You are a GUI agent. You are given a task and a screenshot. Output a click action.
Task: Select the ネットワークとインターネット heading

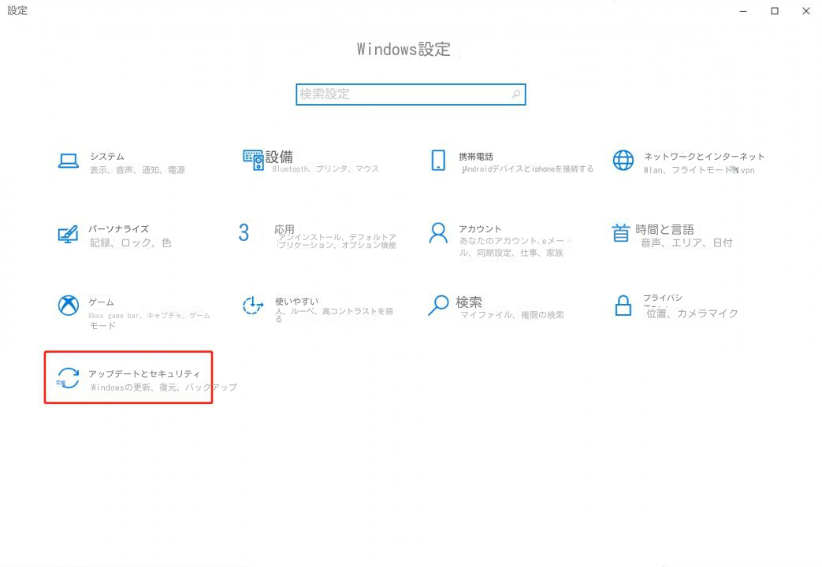[704, 156]
